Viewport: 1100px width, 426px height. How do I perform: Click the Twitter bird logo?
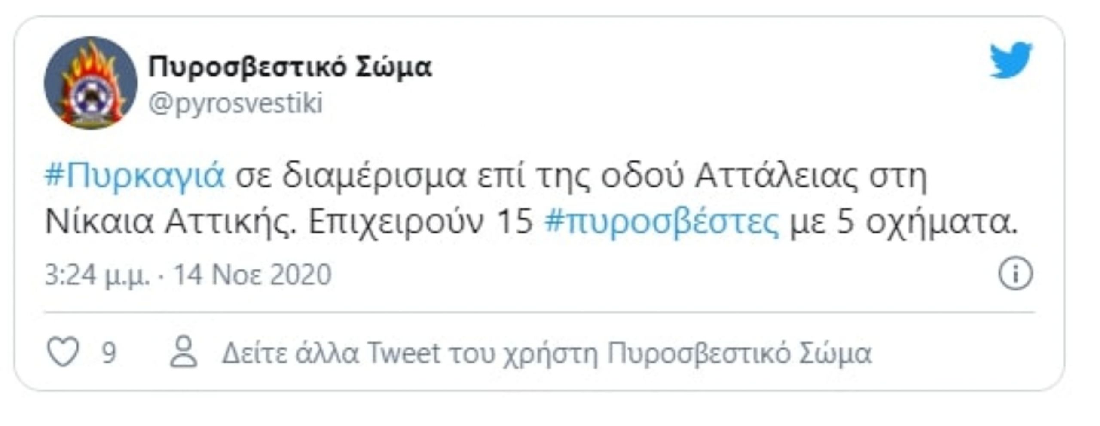[x=1011, y=60]
